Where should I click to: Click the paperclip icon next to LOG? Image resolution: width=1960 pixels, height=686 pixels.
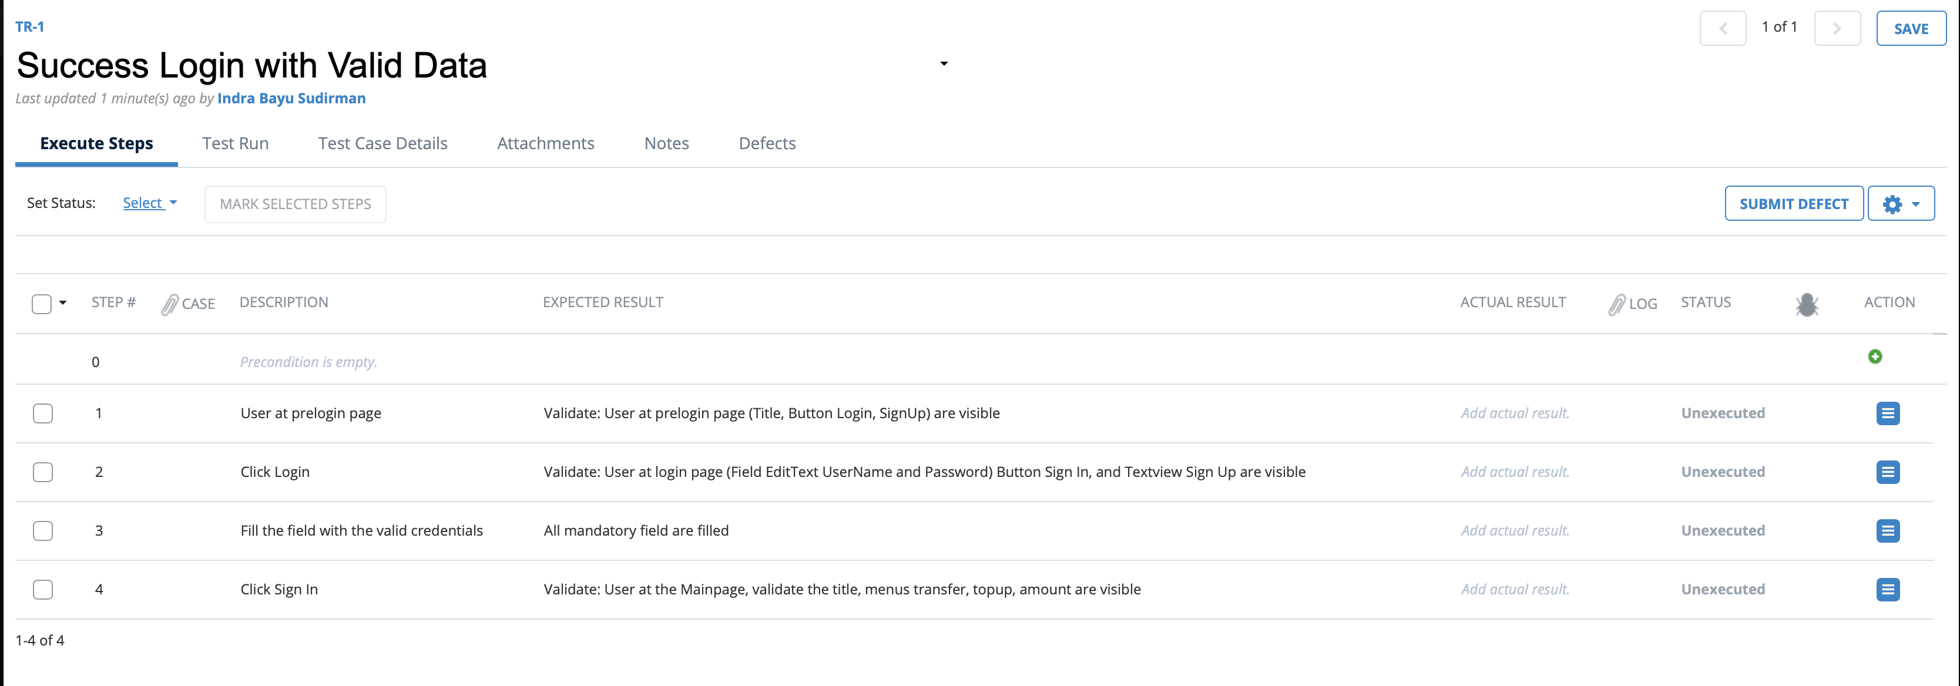[1617, 304]
